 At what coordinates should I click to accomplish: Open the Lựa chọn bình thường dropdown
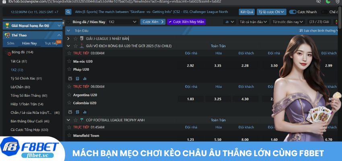point(318,31)
